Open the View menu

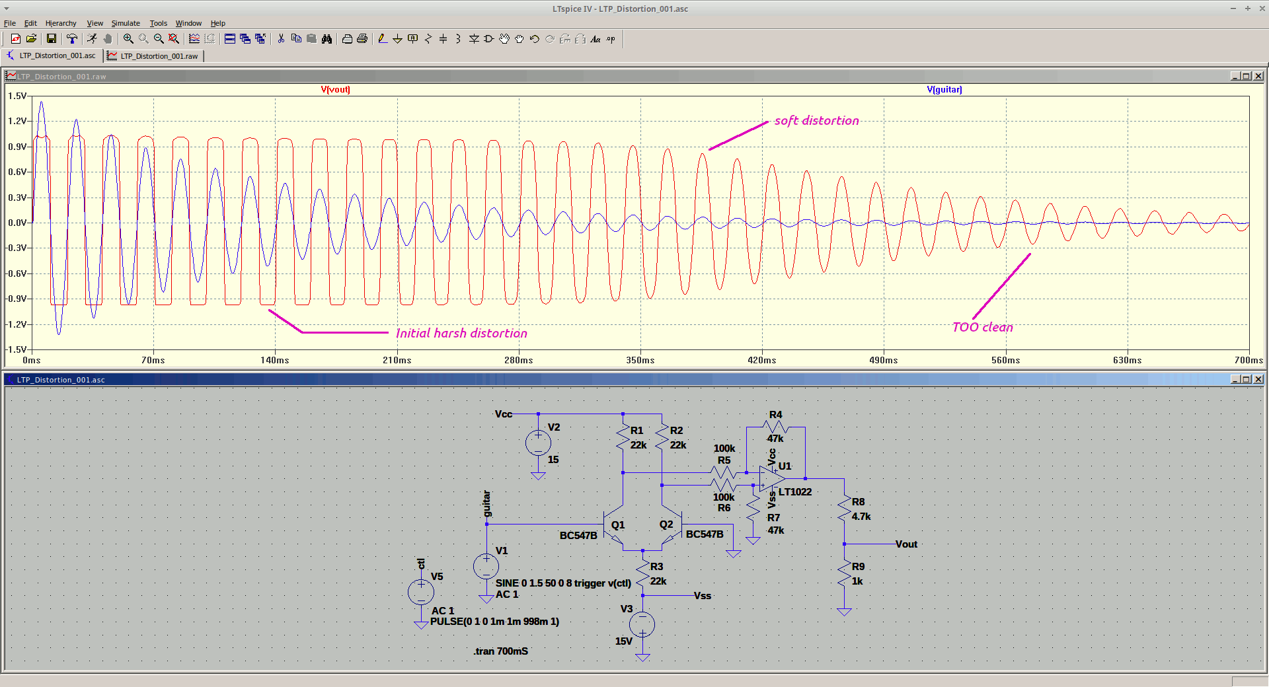tap(95, 23)
